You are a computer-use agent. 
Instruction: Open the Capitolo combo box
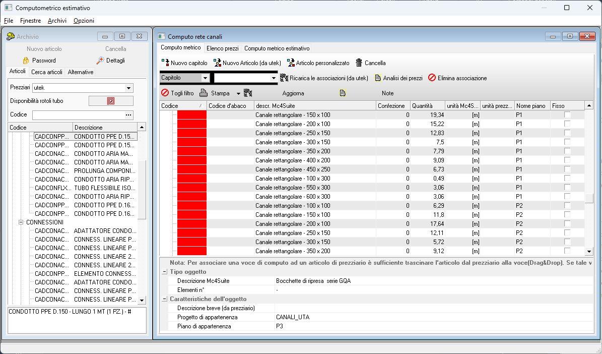coord(205,78)
